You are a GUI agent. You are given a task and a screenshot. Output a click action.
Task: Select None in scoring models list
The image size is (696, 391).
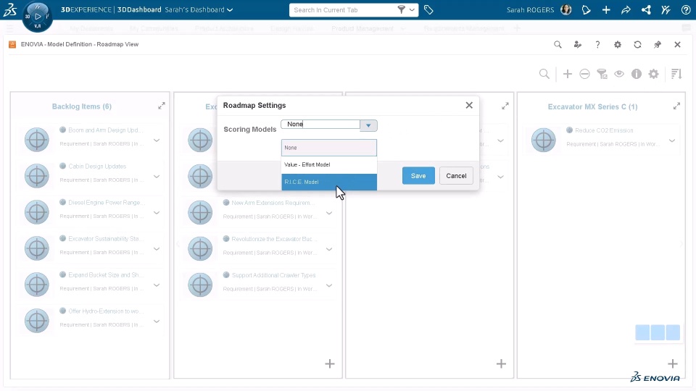tap(329, 148)
